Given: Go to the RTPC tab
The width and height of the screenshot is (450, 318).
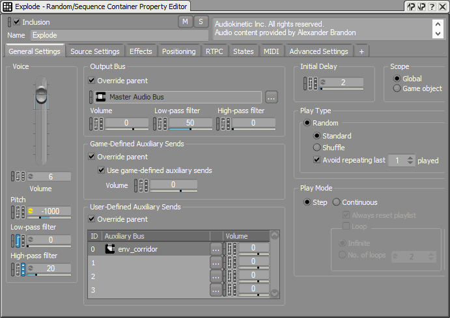Looking at the screenshot, I should pos(214,51).
